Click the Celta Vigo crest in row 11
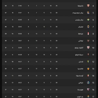The height and width of the screenshot is (98, 98). pos(88,55)
